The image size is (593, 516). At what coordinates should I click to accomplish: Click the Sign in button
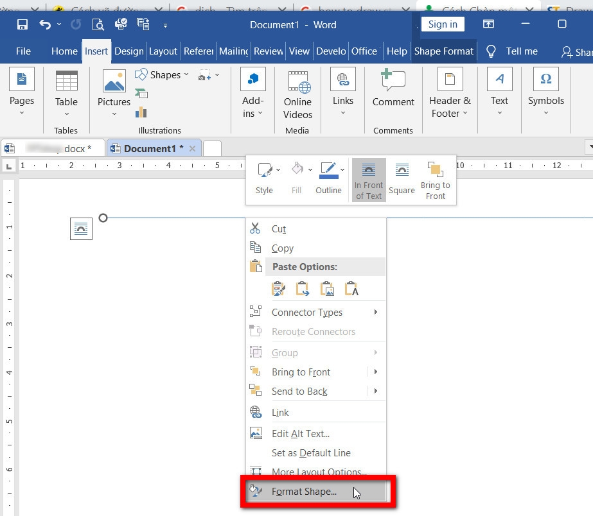coord(443,24)
